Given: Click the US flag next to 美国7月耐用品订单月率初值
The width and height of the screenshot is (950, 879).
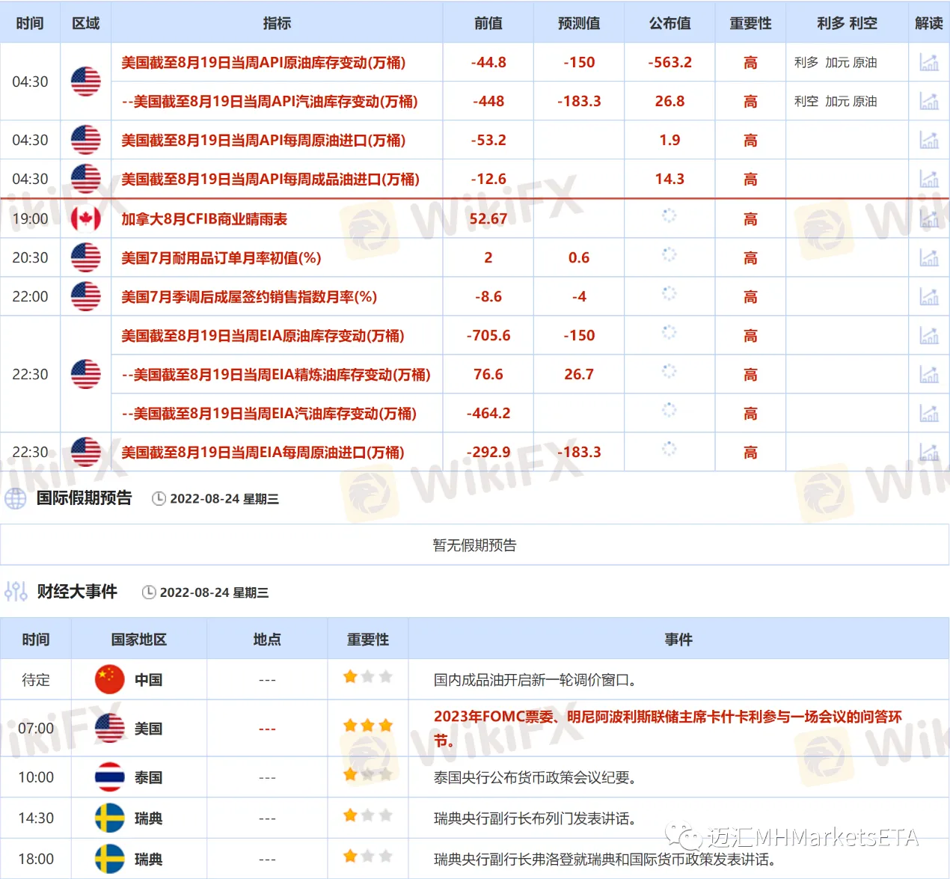Looking at the screenshot, I should coord(86,257).
